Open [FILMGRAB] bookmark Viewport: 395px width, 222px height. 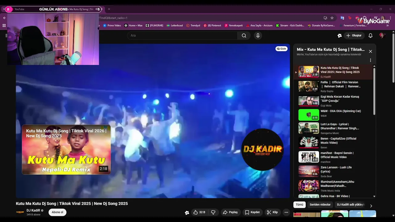(154, 26)
